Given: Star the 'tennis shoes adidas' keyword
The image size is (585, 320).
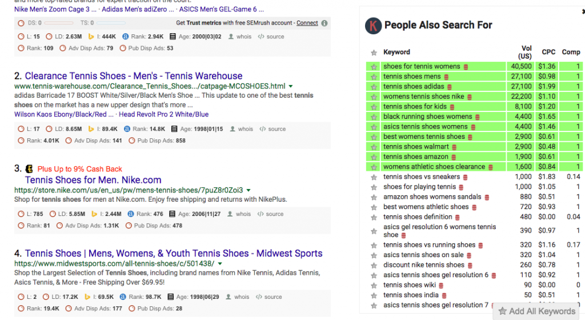Looking at the screenshot, I should (x=374, y=87).
